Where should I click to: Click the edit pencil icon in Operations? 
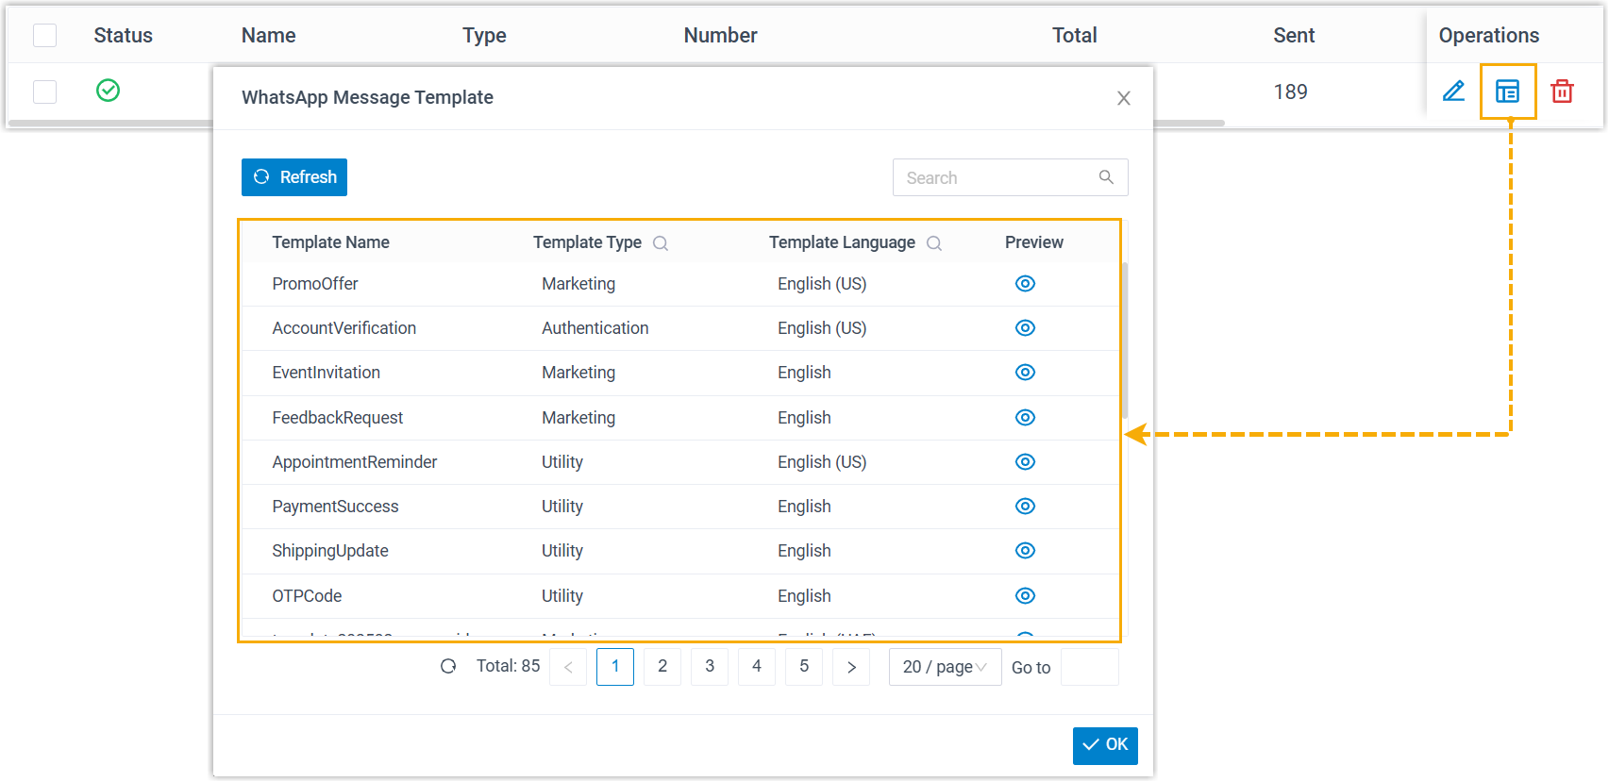[x=1453, y=92]
